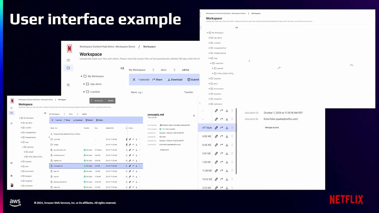
Task: Expand the CopySub folder in the Moving files screenshot tree
Action: (22, 162)
